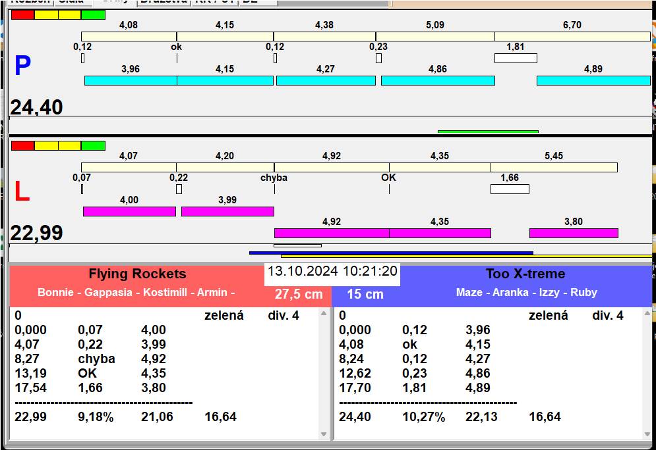Click the Flying Rockets team header

137,274
